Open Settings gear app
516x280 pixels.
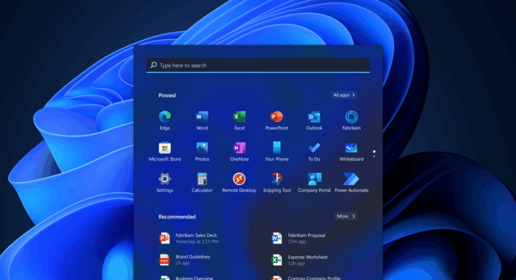click(165, 182)
